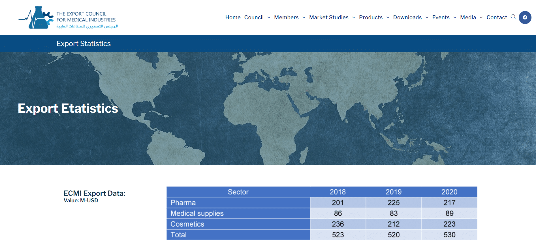Open the Facebook page icon
Screen dimensions: 536x252
point(525,18)
